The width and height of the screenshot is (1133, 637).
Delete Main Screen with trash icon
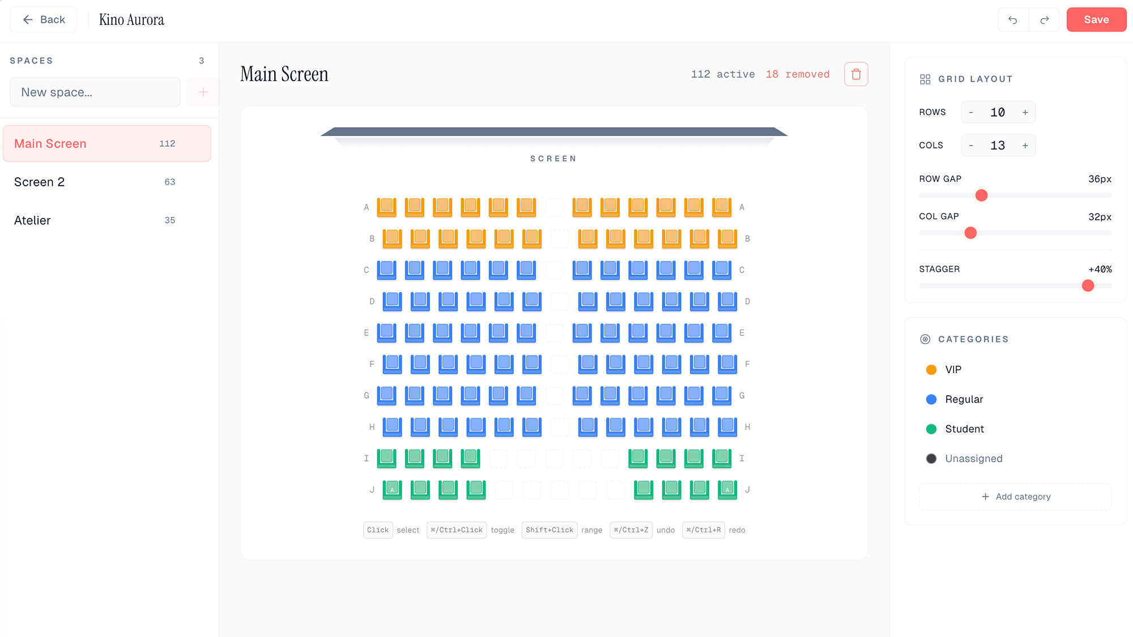[856, 74]
